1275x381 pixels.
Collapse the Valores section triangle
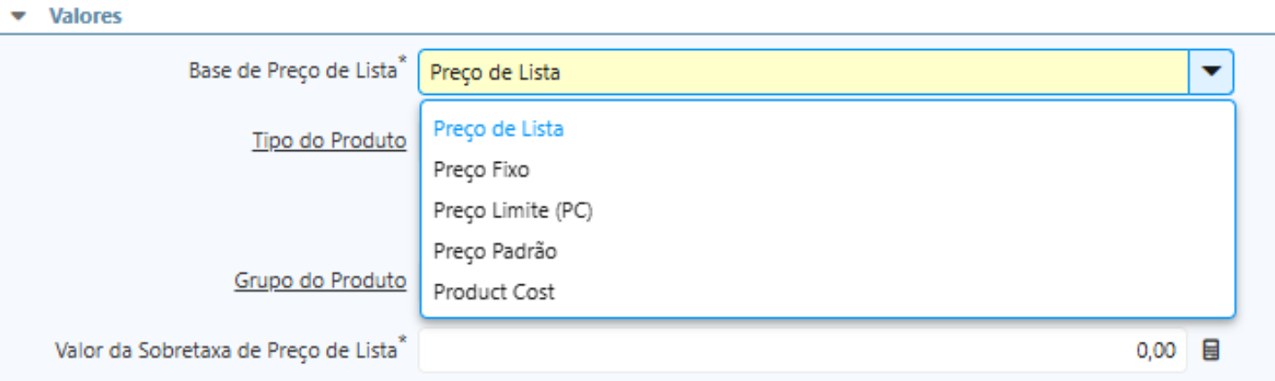(19, 16)
